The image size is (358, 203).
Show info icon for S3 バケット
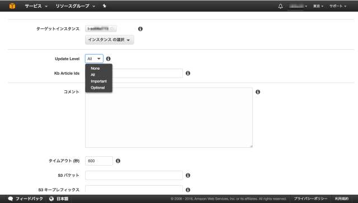[188, 176]
